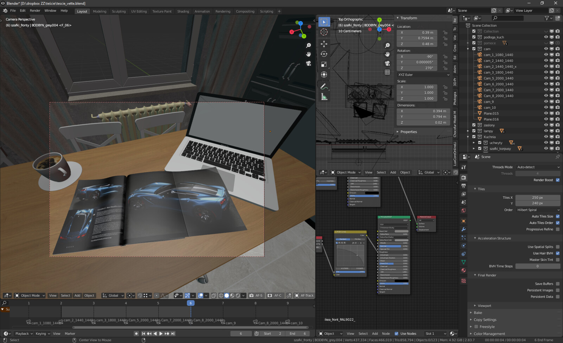
Task: Open the Physics properties tab
Action: point(463,246)
